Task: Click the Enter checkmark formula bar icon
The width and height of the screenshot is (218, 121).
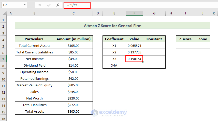Action: pyautogui.click(x=49, y=5)
